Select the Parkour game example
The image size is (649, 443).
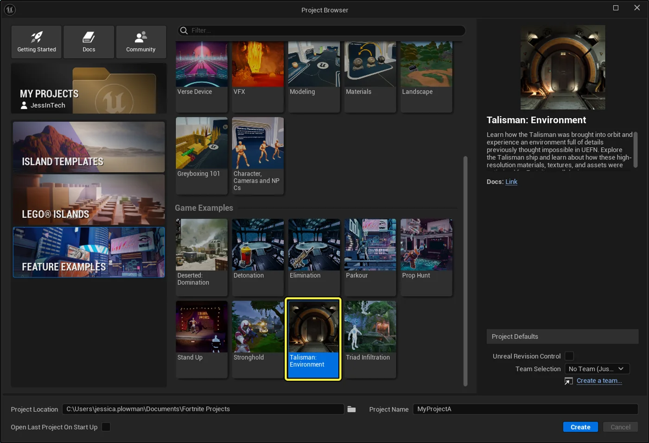370,257
